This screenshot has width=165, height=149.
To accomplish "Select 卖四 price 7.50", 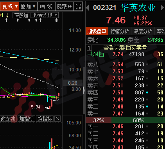I will [x=118, y=92].
